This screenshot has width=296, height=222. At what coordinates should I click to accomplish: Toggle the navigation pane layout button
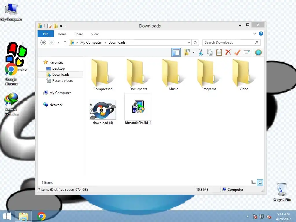tap(176, 52)
